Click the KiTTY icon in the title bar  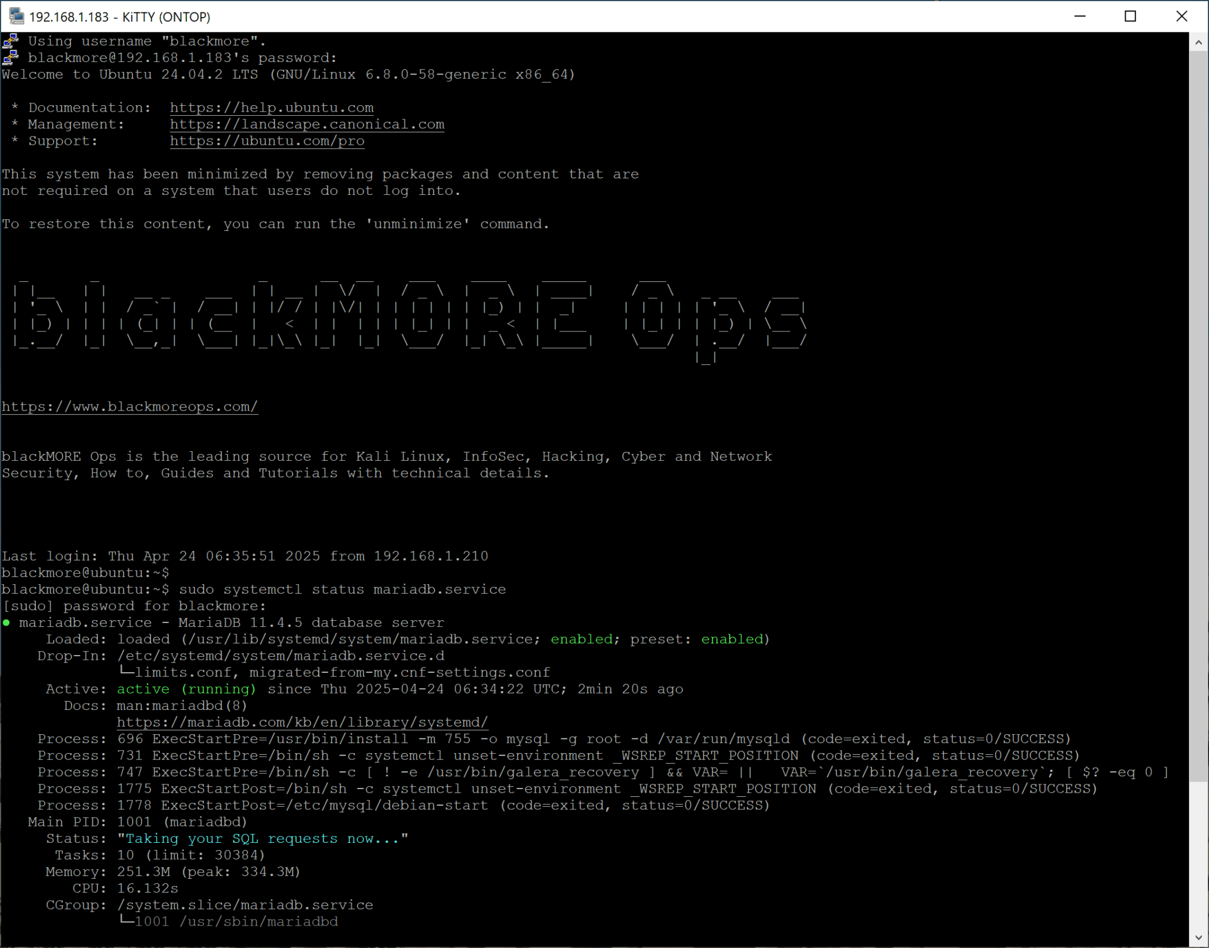[15, 17]
